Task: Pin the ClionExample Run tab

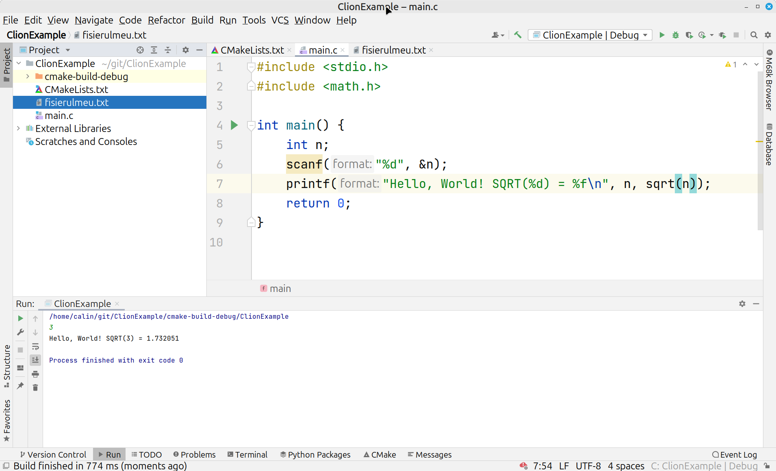Action: point(20,386)
